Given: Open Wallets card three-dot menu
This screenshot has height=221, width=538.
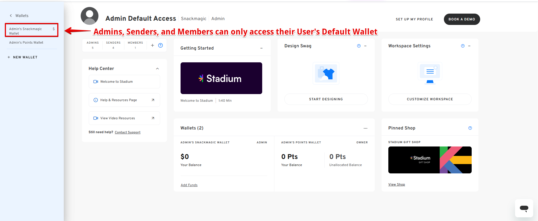Looking at the screenshot, I should (x=365, y=128).
